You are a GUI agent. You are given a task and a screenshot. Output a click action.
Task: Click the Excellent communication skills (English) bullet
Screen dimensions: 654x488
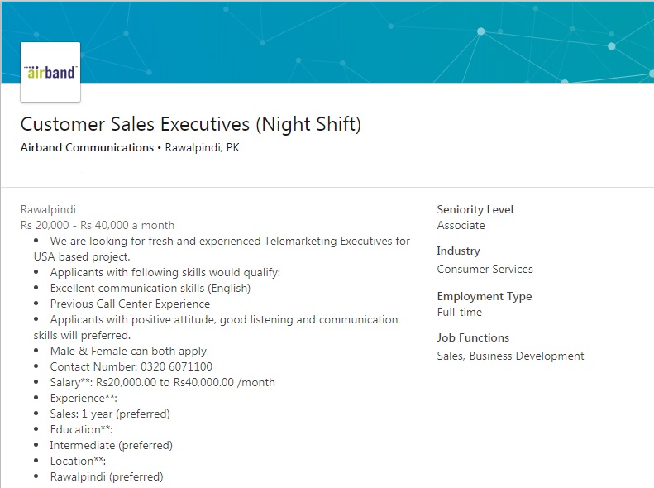[150, 289]
